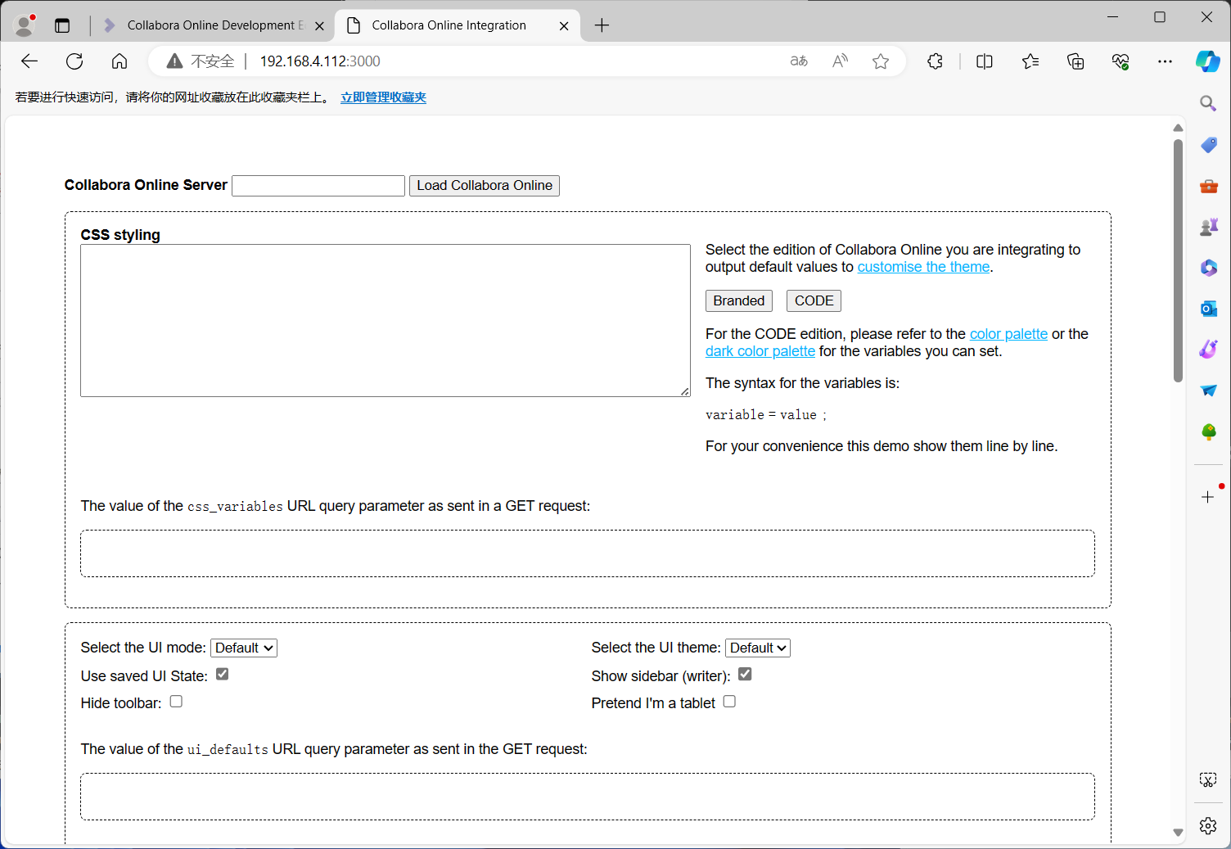This screenshot has height=849, width=1231.
Task: Click inside the CSS styling textarea
Action: [386, 321]
